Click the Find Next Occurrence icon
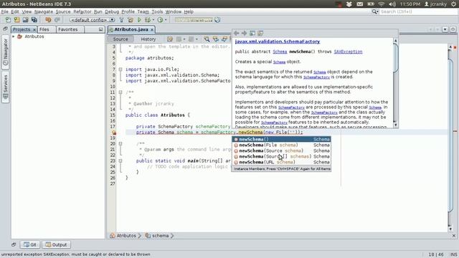The height and width of the screenshot is (258, 459). (224, 39)
